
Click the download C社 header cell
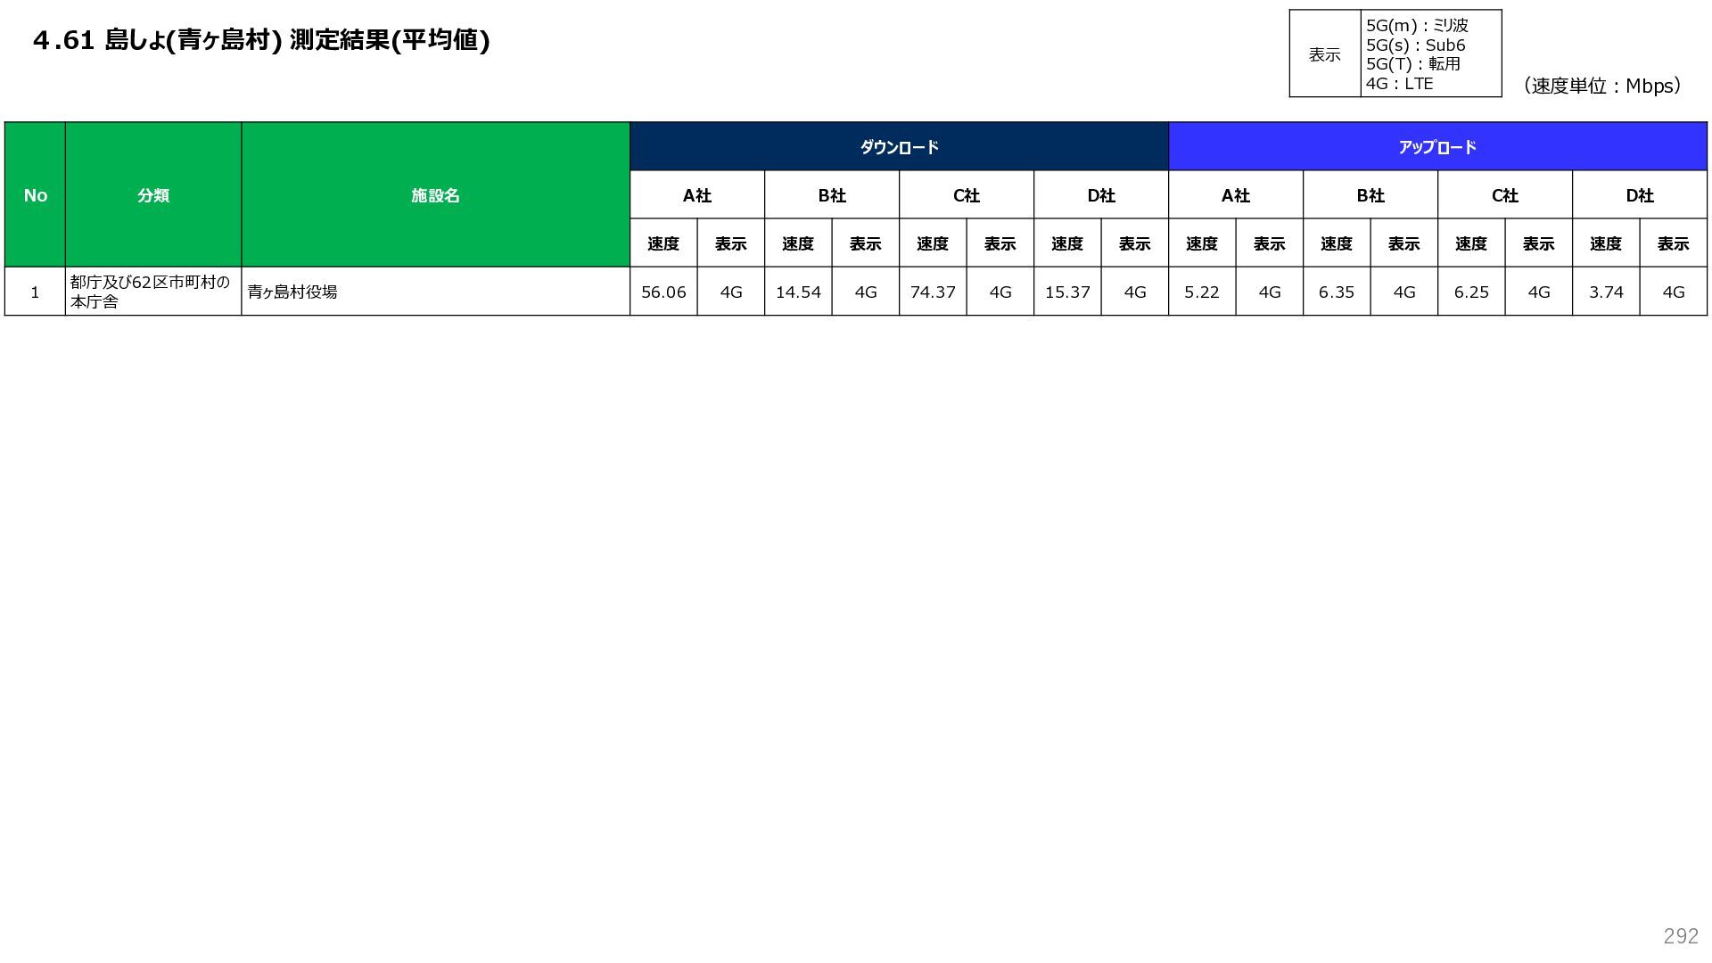click(966, 195)
